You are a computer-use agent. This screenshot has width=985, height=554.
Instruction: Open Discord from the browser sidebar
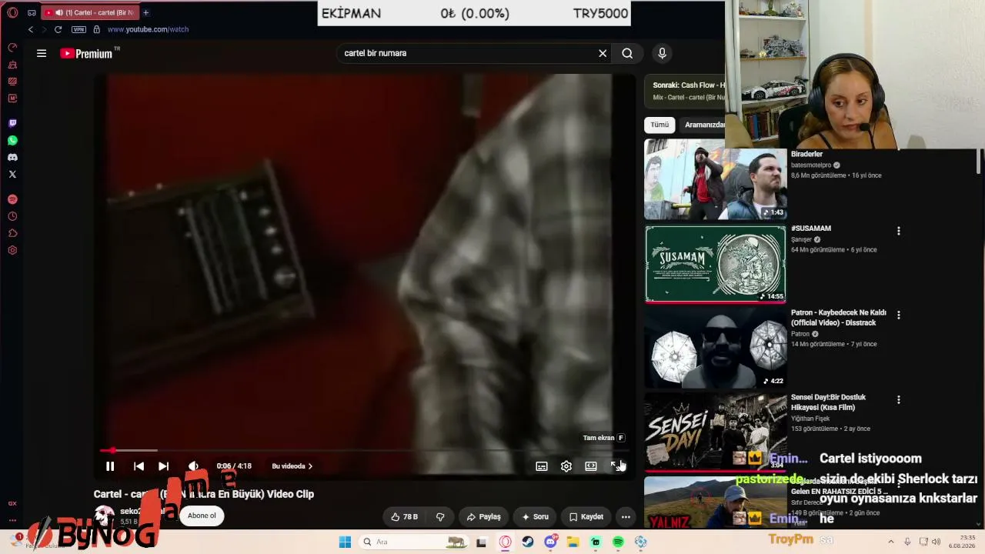(12, 157)
